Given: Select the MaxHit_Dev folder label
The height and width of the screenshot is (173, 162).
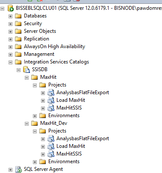Looking at the screenshot, I should (x=53, y=123).
